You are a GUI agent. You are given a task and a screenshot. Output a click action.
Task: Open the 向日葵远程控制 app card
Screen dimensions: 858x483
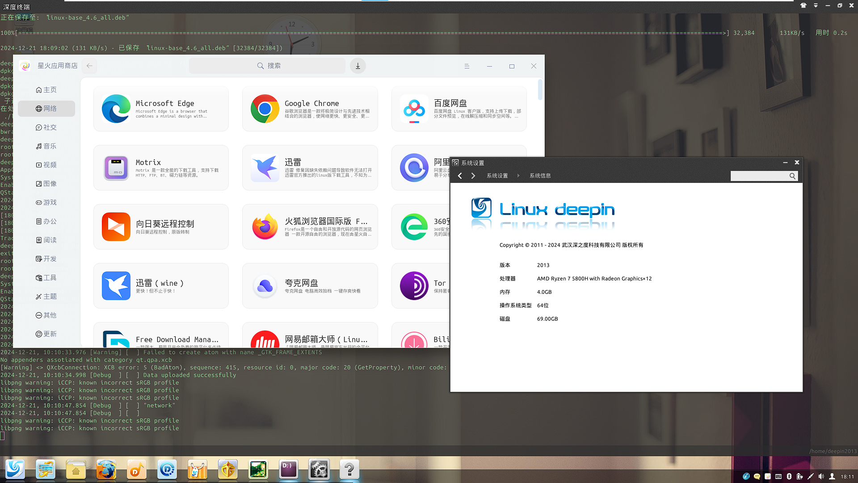pyautogui.click(x=161, y=227)
